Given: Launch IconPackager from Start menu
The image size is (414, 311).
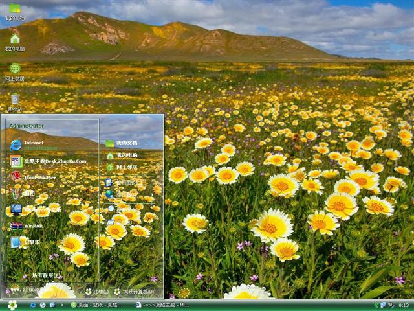Looking at the screenshot, I should coord(33,177).
